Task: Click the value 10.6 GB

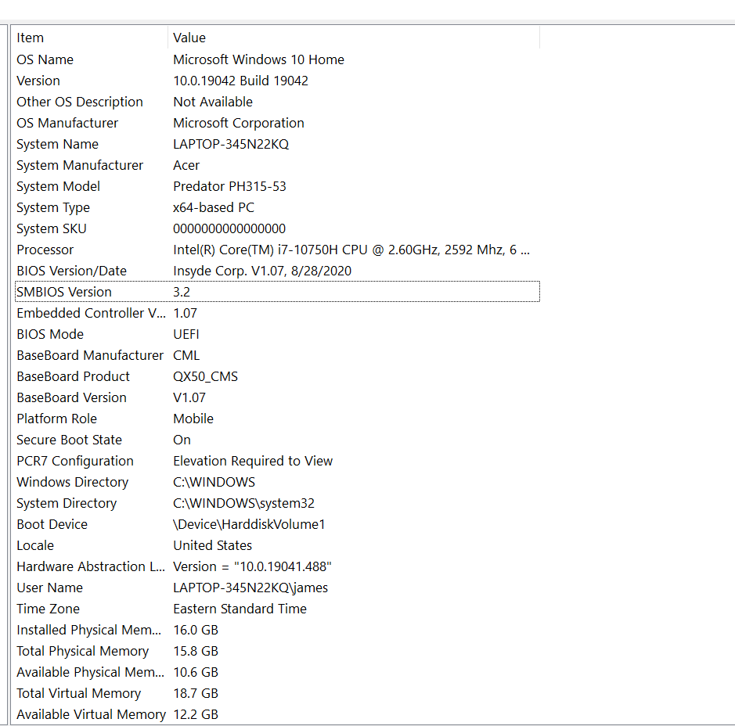Action: (196, 672)
